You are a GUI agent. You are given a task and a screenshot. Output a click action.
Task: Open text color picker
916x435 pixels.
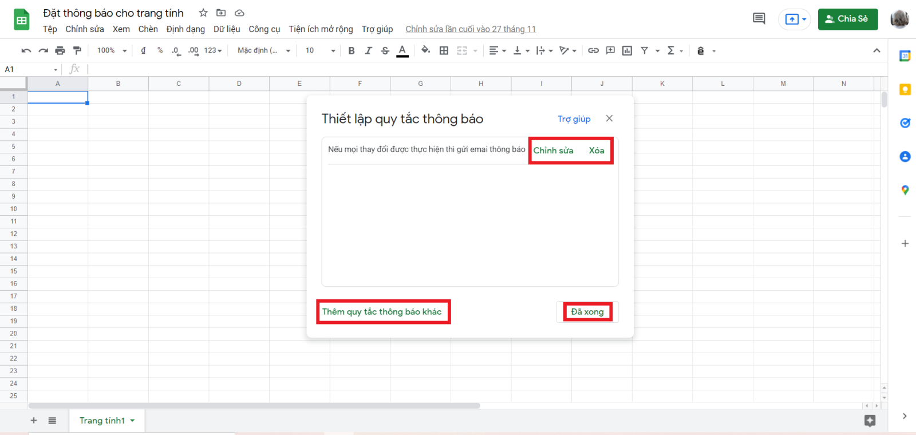(402, 50)
